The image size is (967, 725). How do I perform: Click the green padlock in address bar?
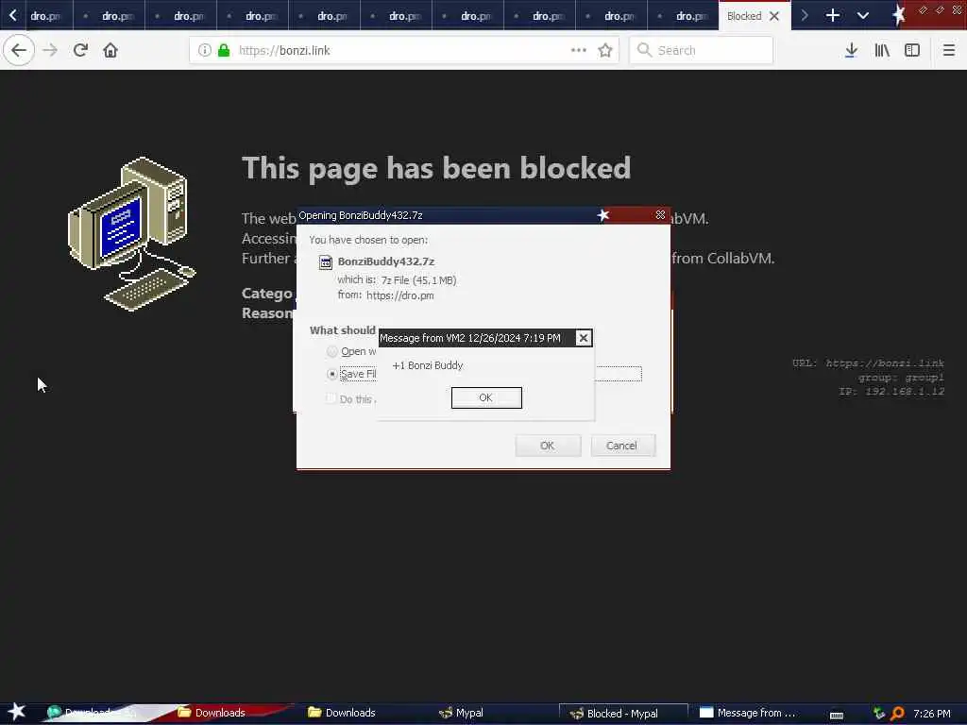(x=224, y=50)
